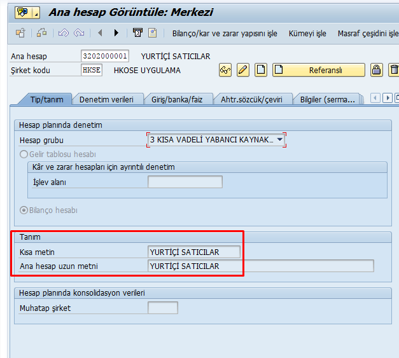Click the padlock block icon button

click(376, 70)
